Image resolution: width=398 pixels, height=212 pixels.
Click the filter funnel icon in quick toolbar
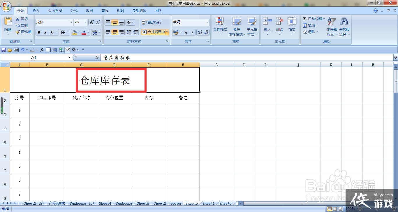tap(68, 50)
